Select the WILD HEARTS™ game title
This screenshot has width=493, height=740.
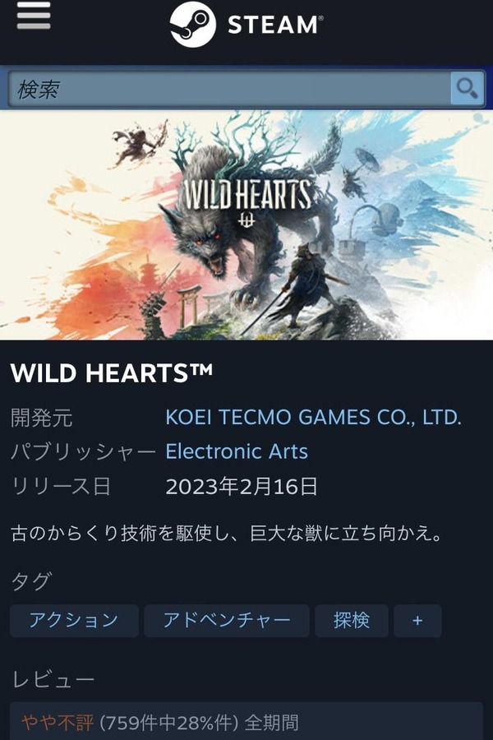pos(112,373)
